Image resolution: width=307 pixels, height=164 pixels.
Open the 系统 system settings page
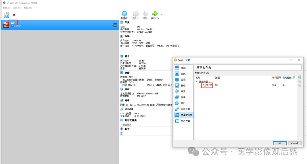coord(183,73)
